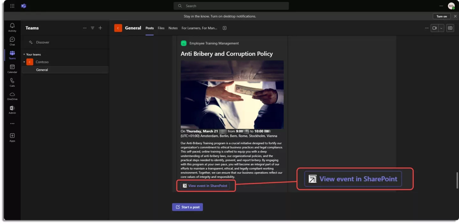This screenshot has width=459, height=224.
Task: Switch to the Files tab
Action: point(161,28)
